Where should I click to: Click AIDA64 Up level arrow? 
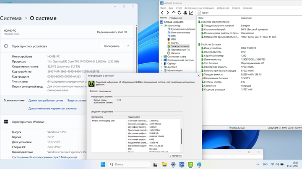[174, 13]
